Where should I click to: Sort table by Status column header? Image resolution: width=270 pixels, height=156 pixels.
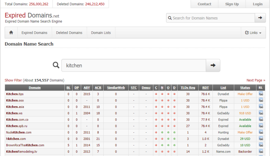click(245, 88)
